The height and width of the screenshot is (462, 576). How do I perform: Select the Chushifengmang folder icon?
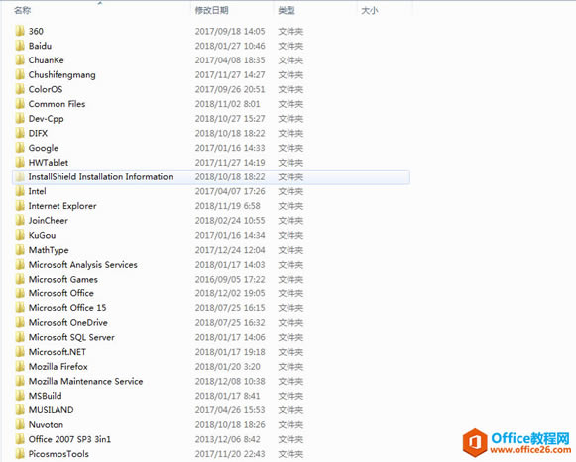coord(20,75)
